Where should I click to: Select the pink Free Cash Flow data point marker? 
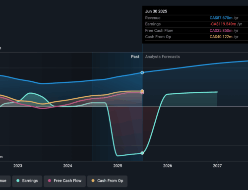tap(142, 93)
